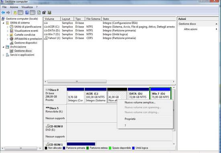
Task: Click the disk pane scroll down arrow
Action: click(174, 144)
